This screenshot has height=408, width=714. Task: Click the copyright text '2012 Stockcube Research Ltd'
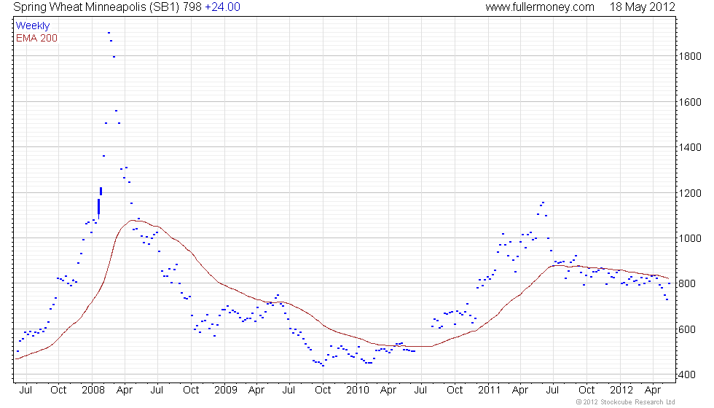[628, 402]
